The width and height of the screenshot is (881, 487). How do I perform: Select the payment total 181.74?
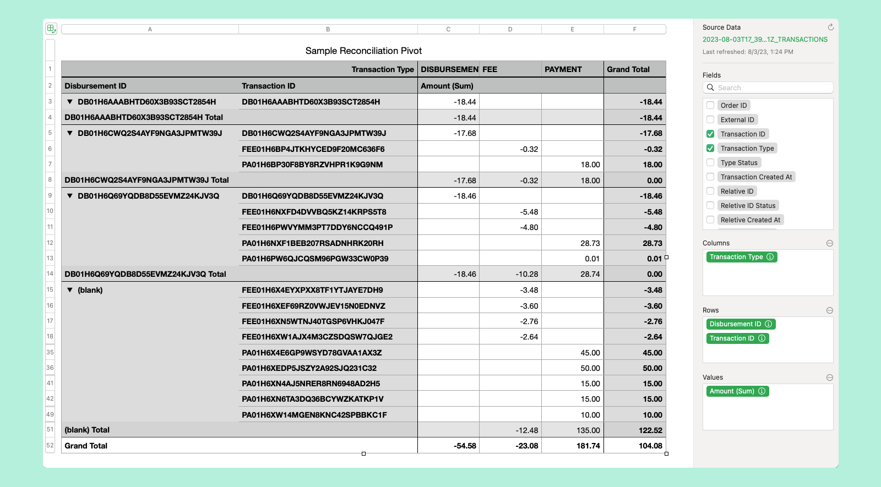(x=573, y=446)
